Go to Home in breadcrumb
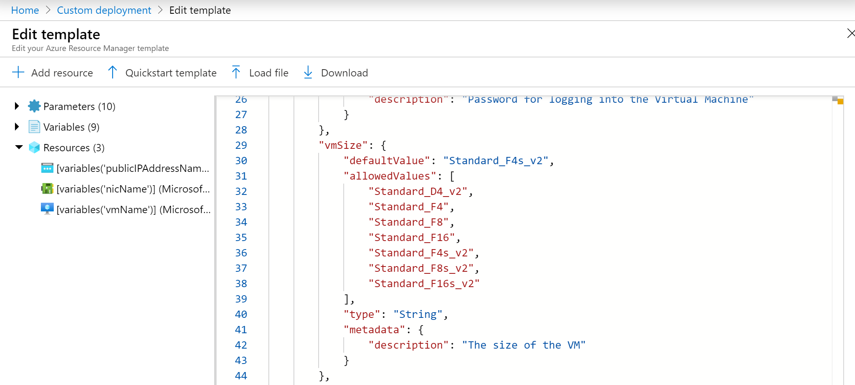855x385 pixels. tap(25, 10)
